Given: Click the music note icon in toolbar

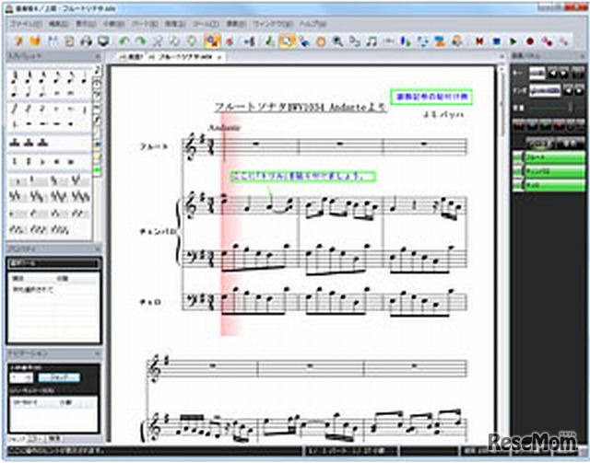Looking at the screenshot, I should click(x=372, y=41).
